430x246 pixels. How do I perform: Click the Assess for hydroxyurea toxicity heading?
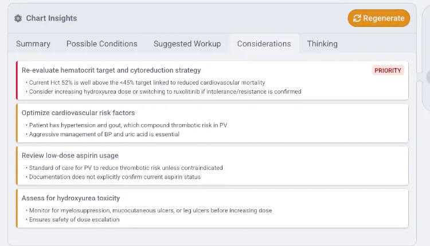point(71,198)
